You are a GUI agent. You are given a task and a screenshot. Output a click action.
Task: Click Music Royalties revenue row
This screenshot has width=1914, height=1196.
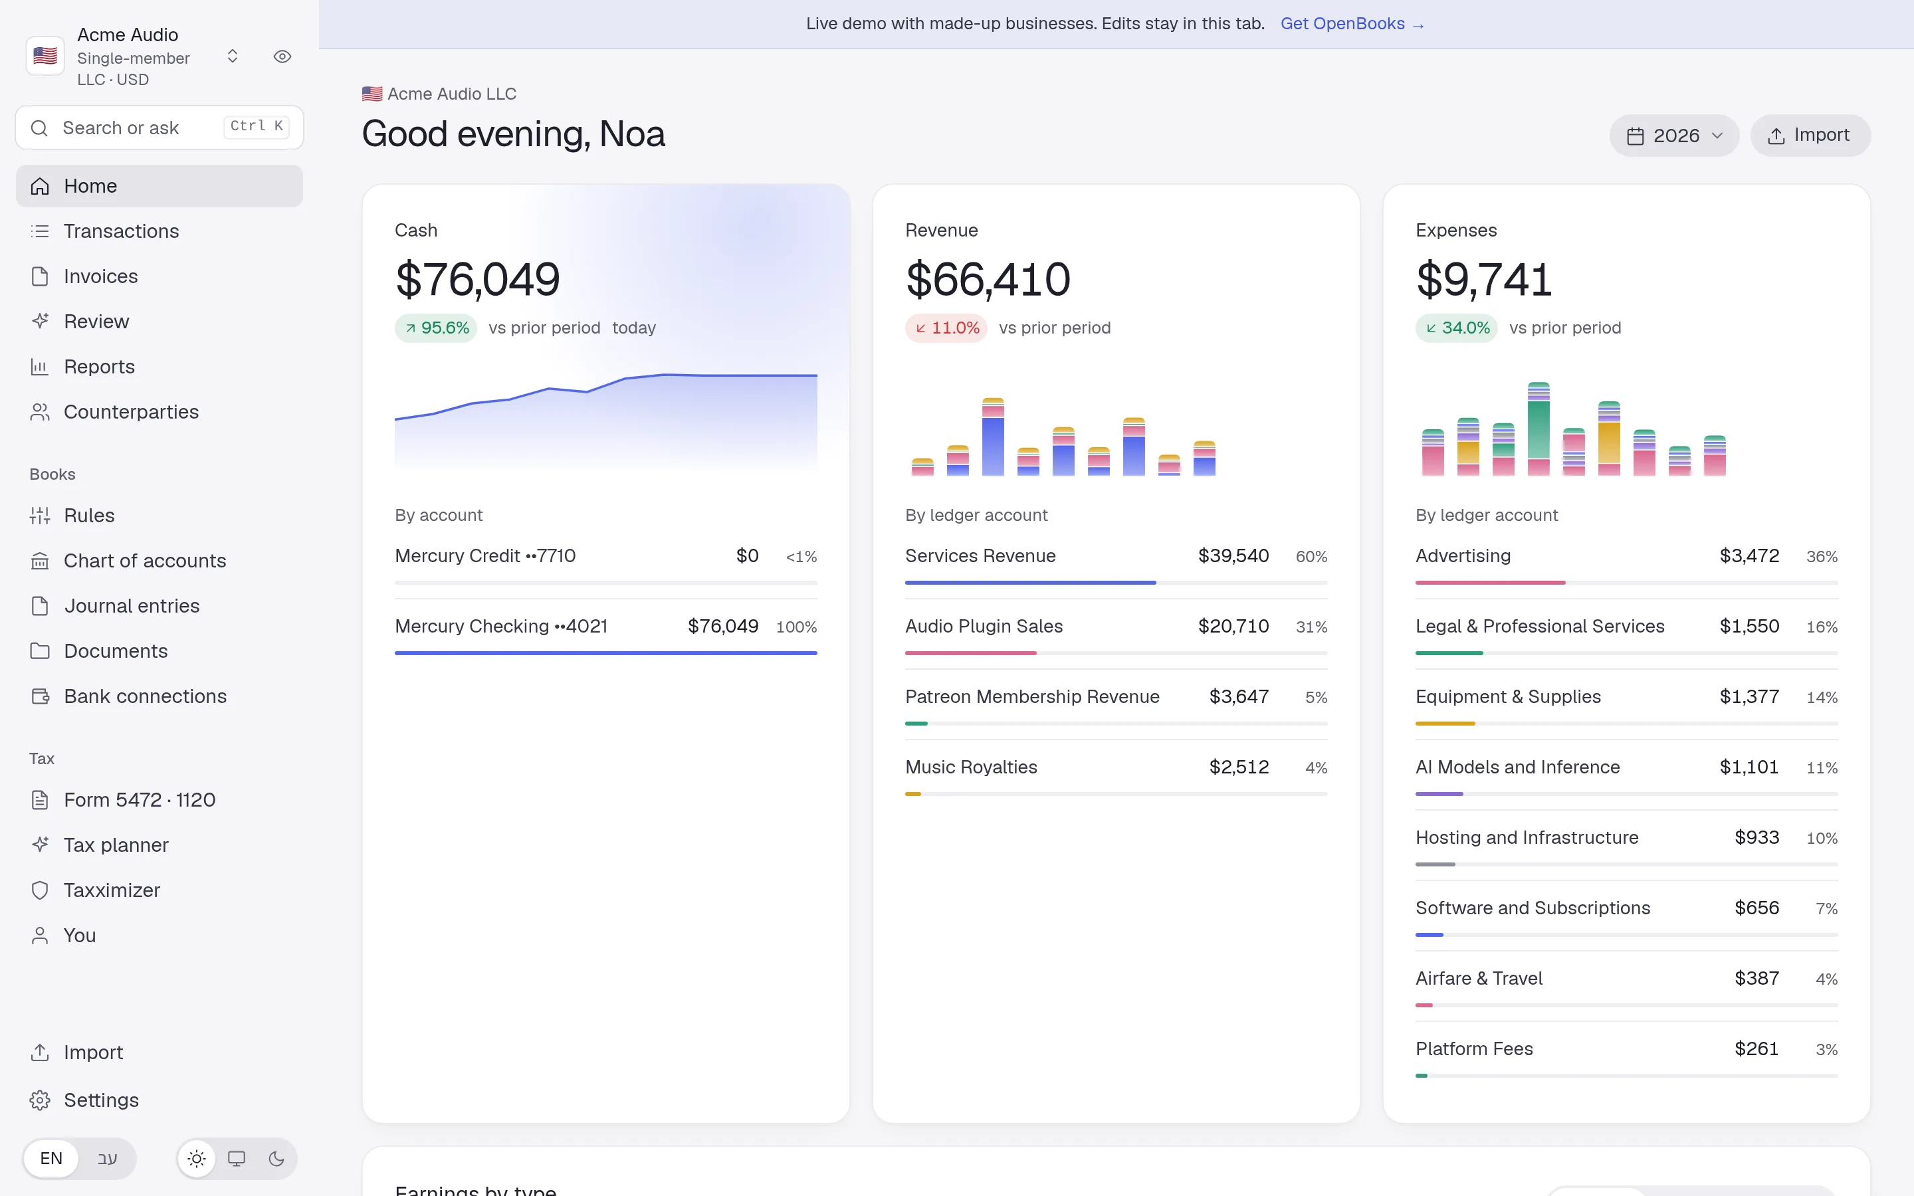point(1115,775)
